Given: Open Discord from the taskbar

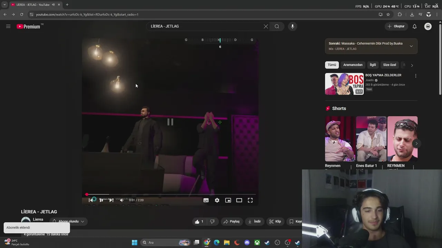Looking at the screenshot, I should (247, 242).
